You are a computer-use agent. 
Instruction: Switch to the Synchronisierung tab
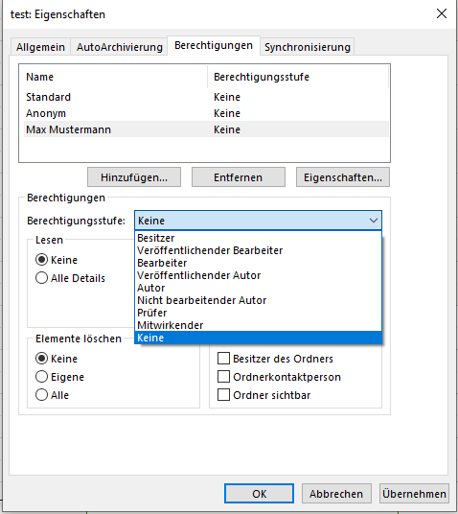pos(308,47)
